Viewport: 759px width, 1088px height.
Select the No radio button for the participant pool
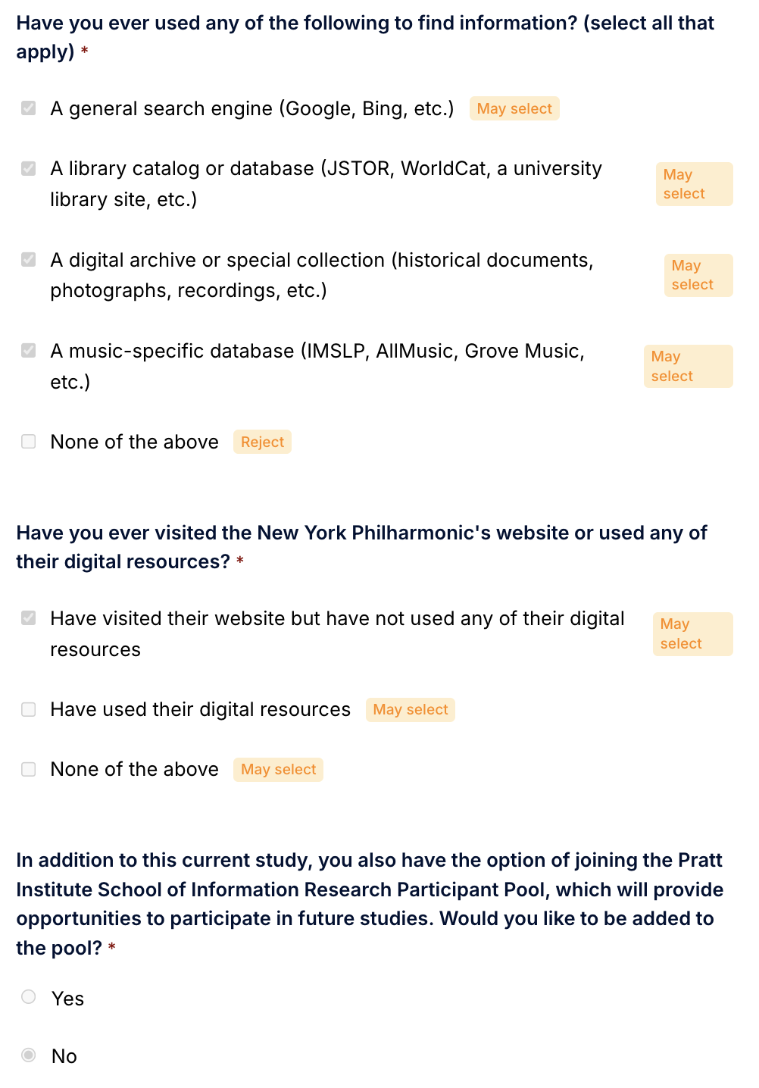(29, 1055)
